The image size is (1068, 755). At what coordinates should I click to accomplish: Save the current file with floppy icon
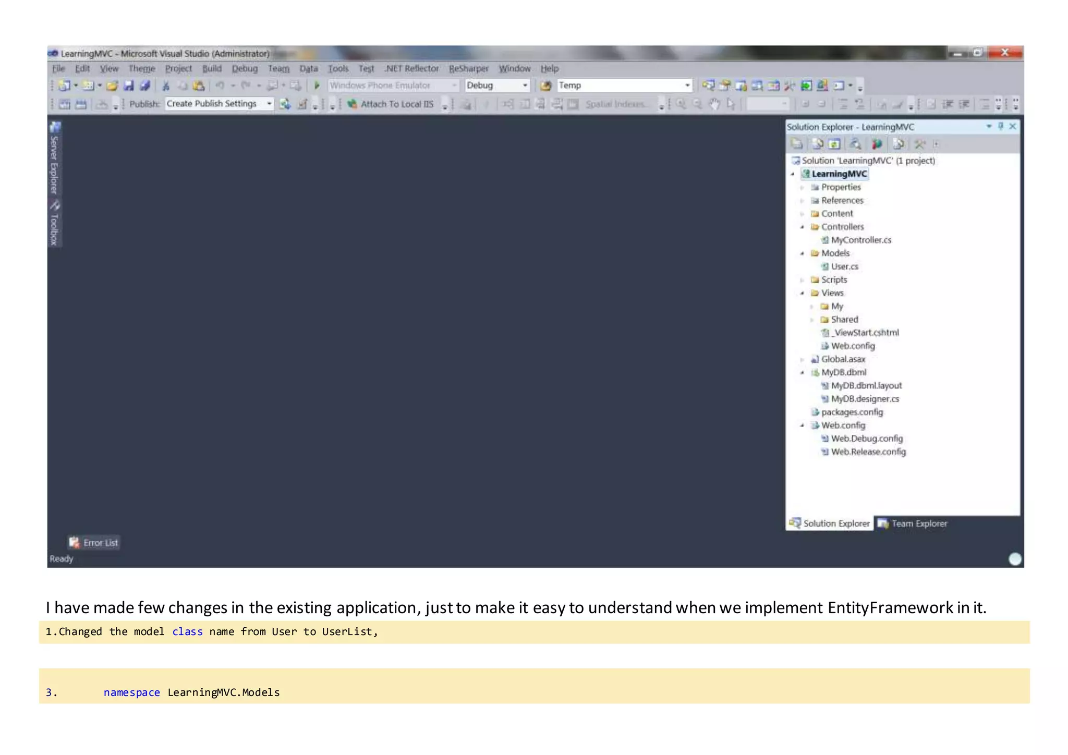point(129,86)
